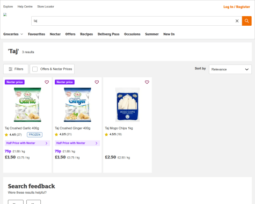The width and height of the screenshot is (255, 204).
Task: Open the Explore link
Action: tap(8, 6)
